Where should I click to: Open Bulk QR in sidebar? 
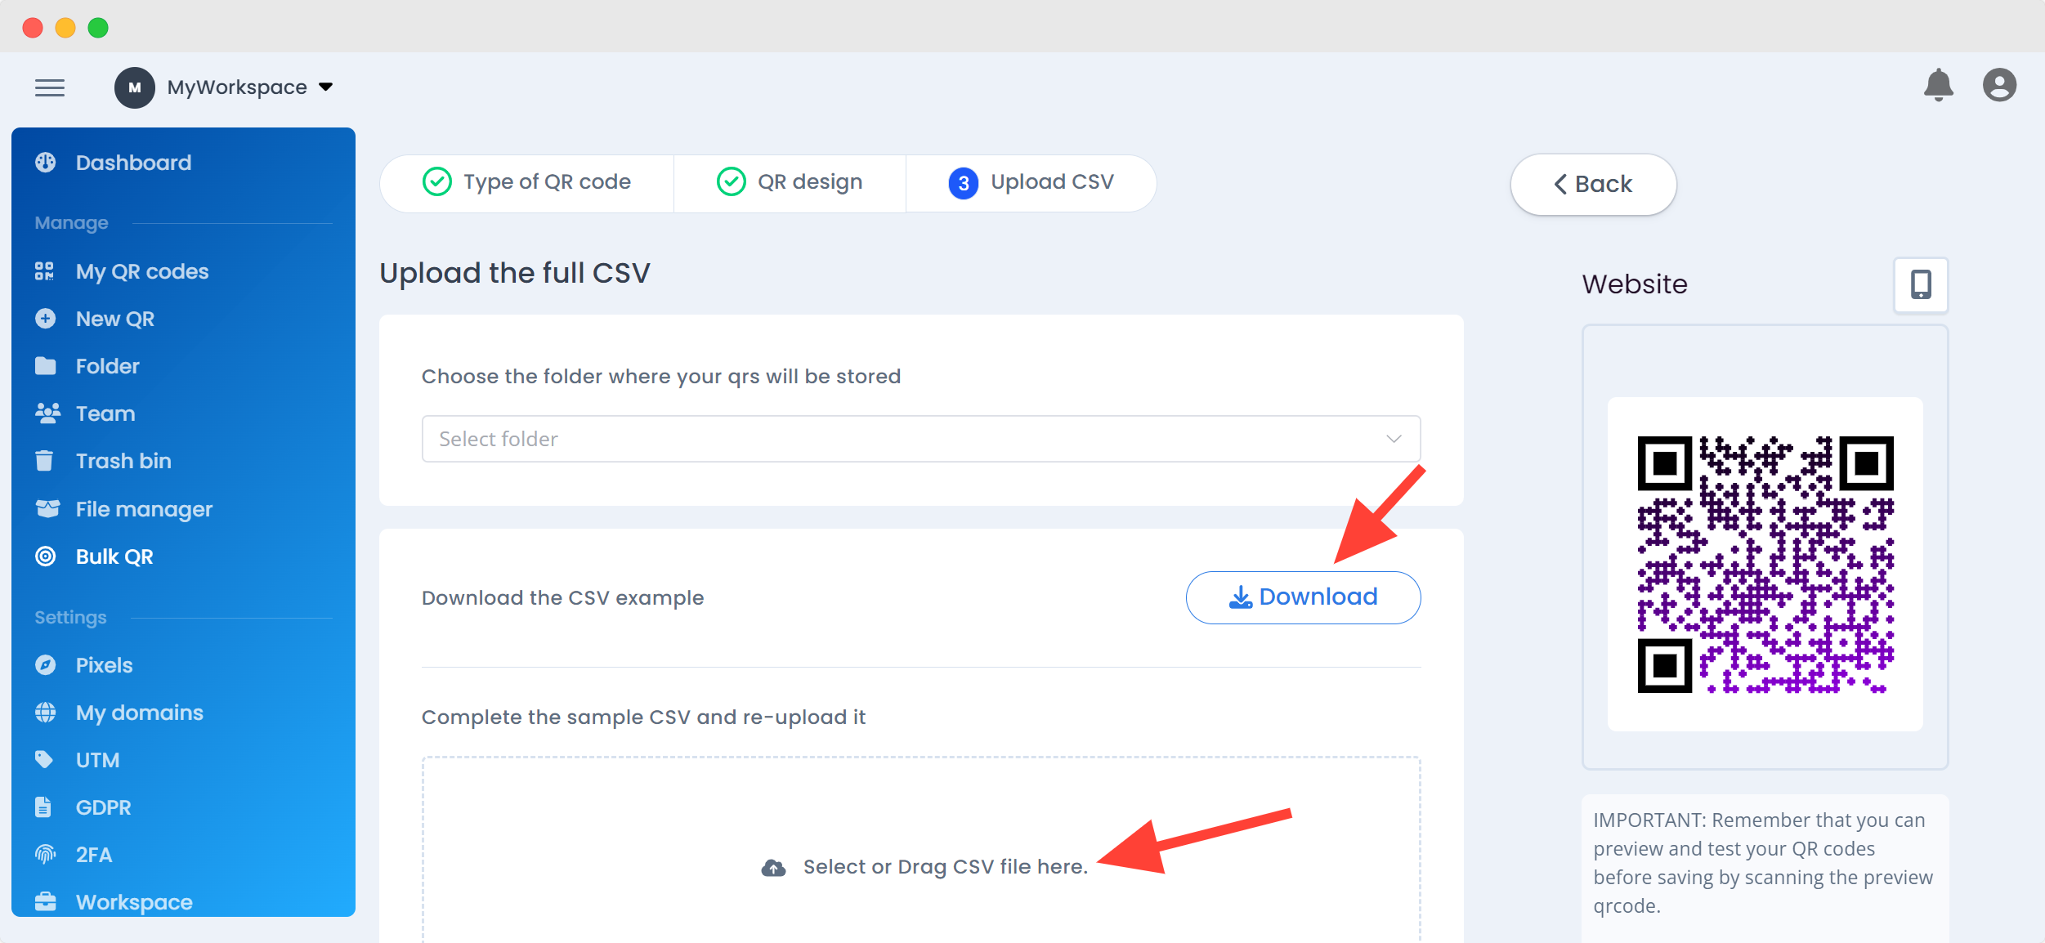[114, 556]
